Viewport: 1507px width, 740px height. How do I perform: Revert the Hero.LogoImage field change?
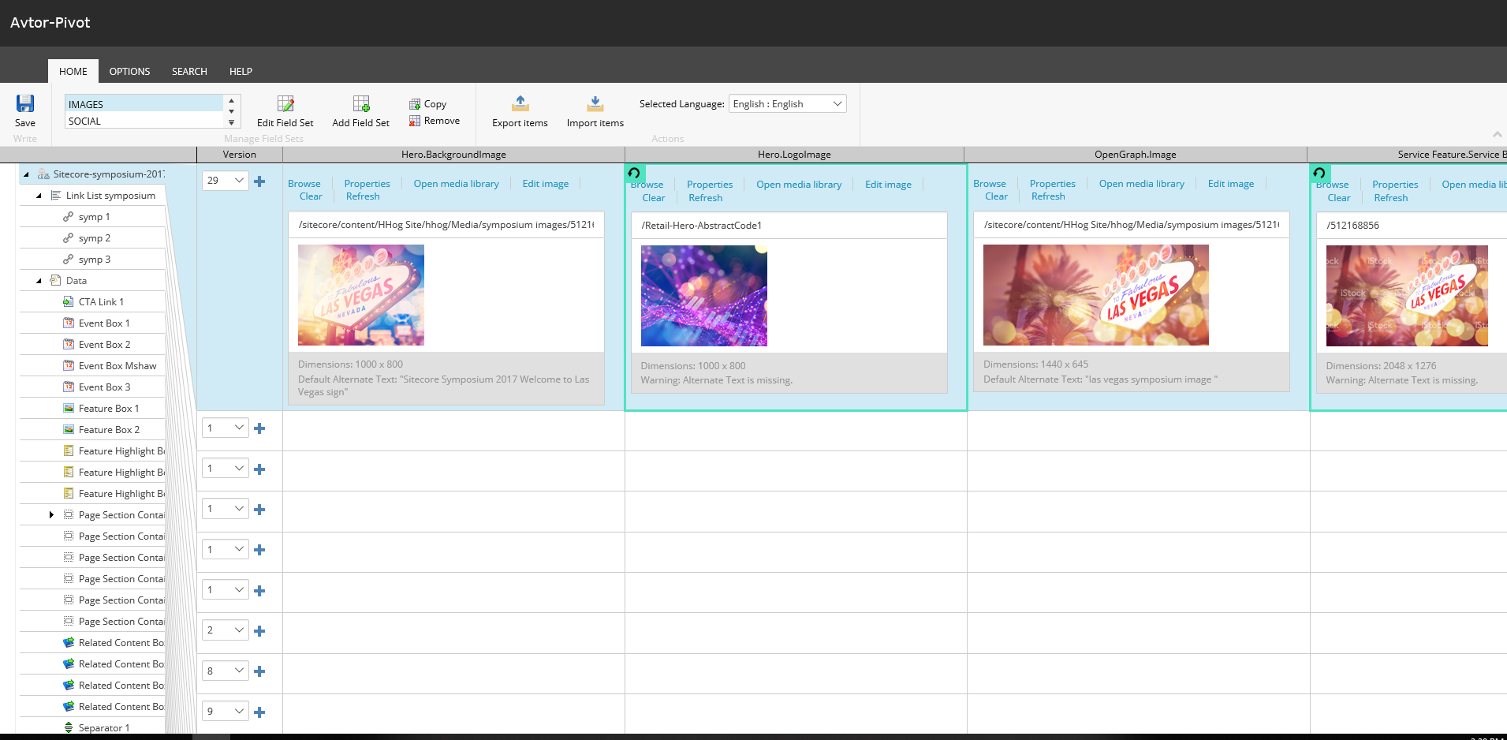click(634, 173)
